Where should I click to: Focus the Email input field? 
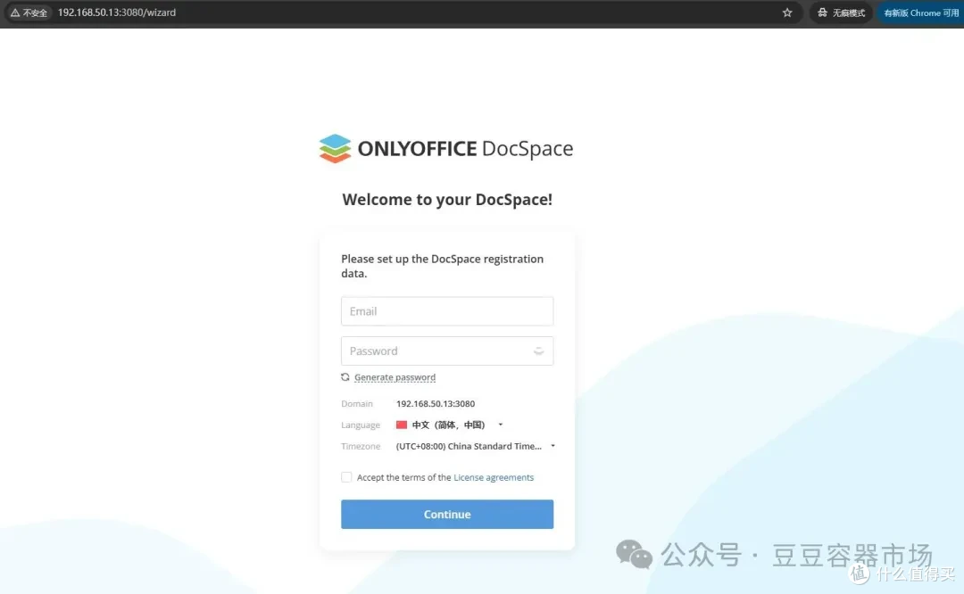click(x=447, y=311)
